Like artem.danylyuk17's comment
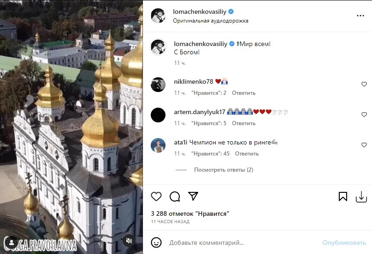 point(364,115)
